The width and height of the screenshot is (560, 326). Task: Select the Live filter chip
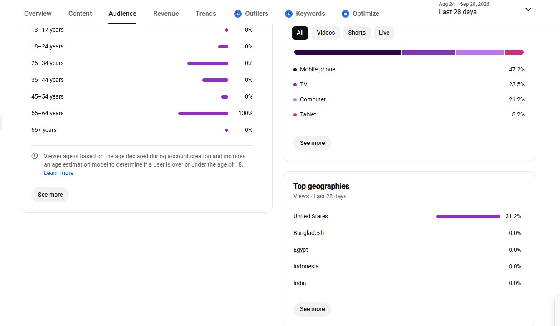[384, 33]
